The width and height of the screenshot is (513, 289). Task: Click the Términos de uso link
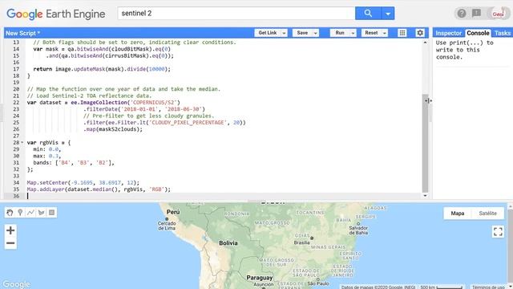[x=488, y=287]
